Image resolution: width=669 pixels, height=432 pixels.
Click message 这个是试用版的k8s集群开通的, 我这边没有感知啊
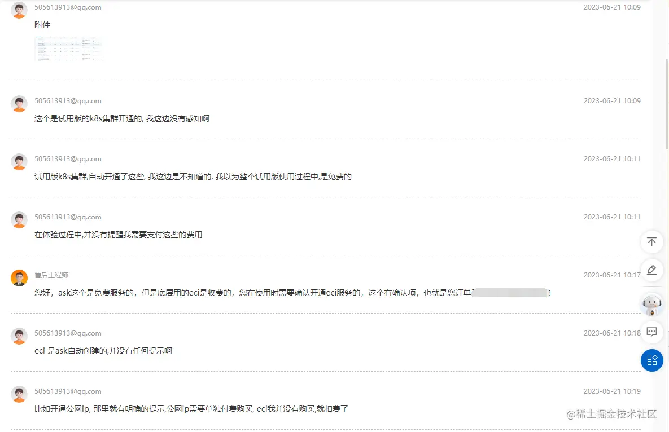click(121, 118)
